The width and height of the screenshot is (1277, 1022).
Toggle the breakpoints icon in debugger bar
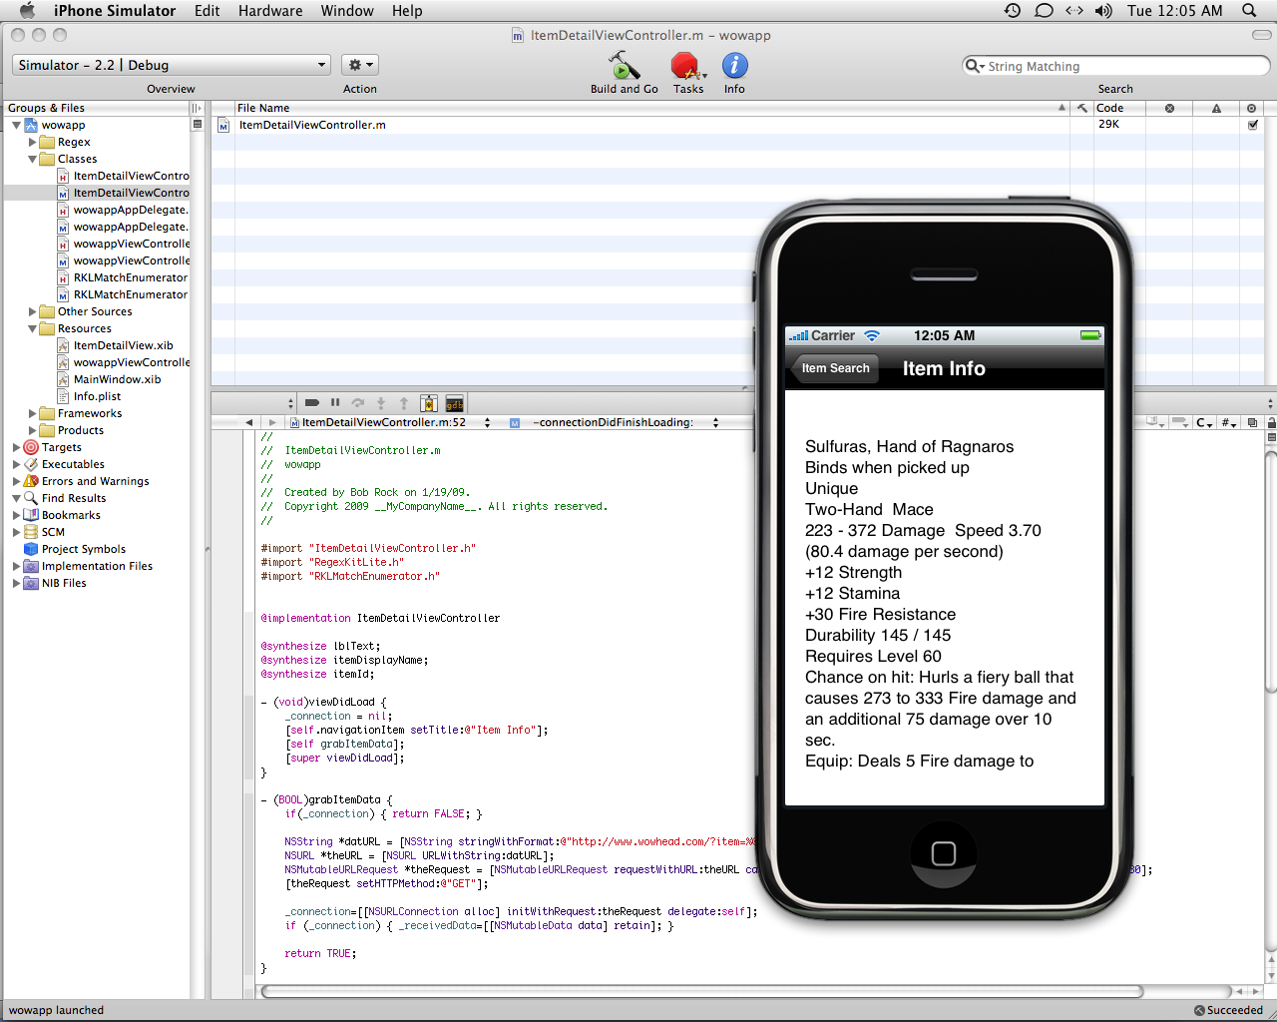[x=311, y=403]
